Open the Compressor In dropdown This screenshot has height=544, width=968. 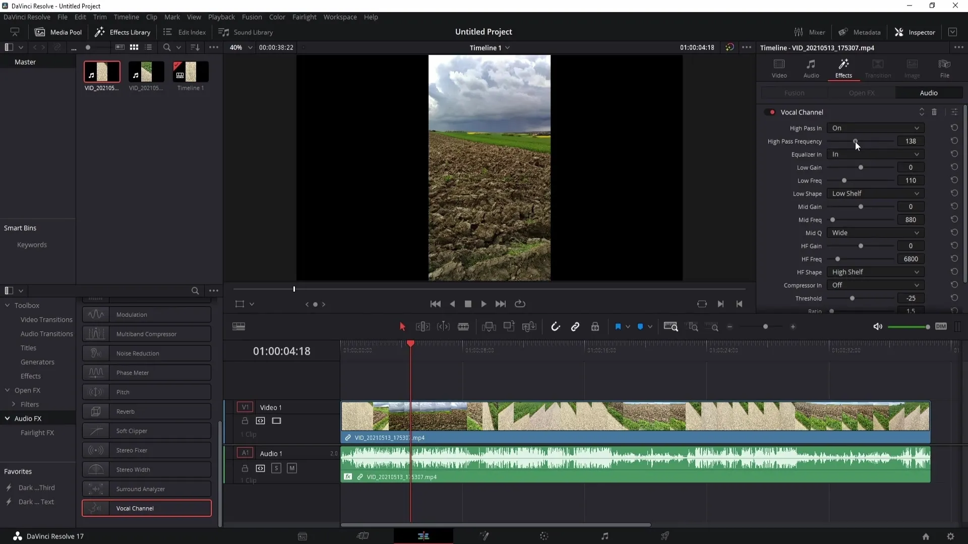tap(875, 285)
